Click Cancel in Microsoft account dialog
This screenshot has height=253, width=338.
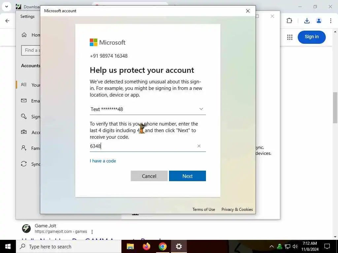click(x=149, y=176)
